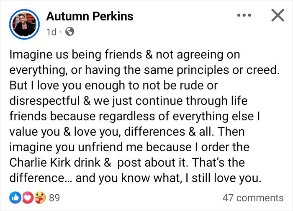Close the post with the X icon

point(277,16)
